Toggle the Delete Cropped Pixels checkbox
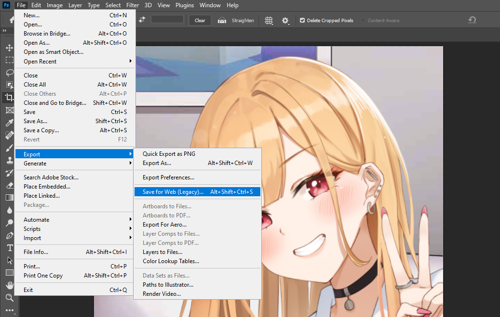The height and width of the screenshot is (317, 500). click(302, 20)
